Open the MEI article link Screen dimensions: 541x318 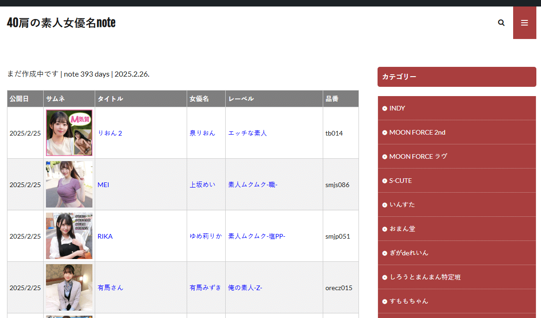pyautogui.click(x=104, y=184)
